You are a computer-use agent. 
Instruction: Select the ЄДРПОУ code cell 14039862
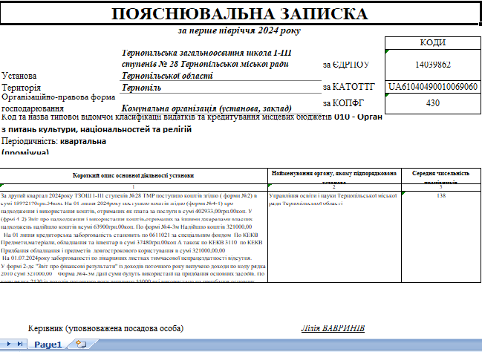click(x=433, y=65)
